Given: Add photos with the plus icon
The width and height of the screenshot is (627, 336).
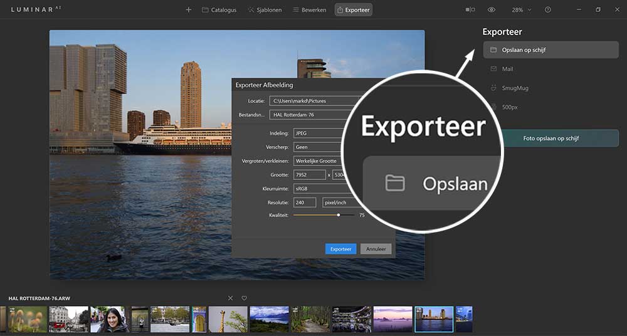Looking at the screenshot, I should tap(189, 9).
